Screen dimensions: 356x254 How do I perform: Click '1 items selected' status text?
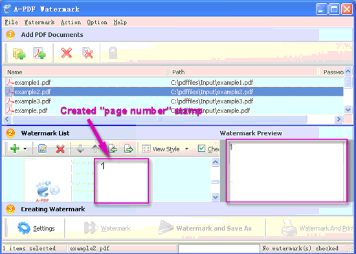click(x=29, y=249)
